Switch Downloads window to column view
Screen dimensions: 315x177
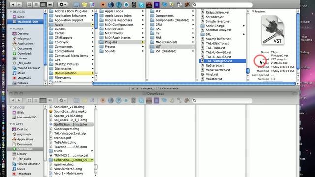(x=43, y=100)
